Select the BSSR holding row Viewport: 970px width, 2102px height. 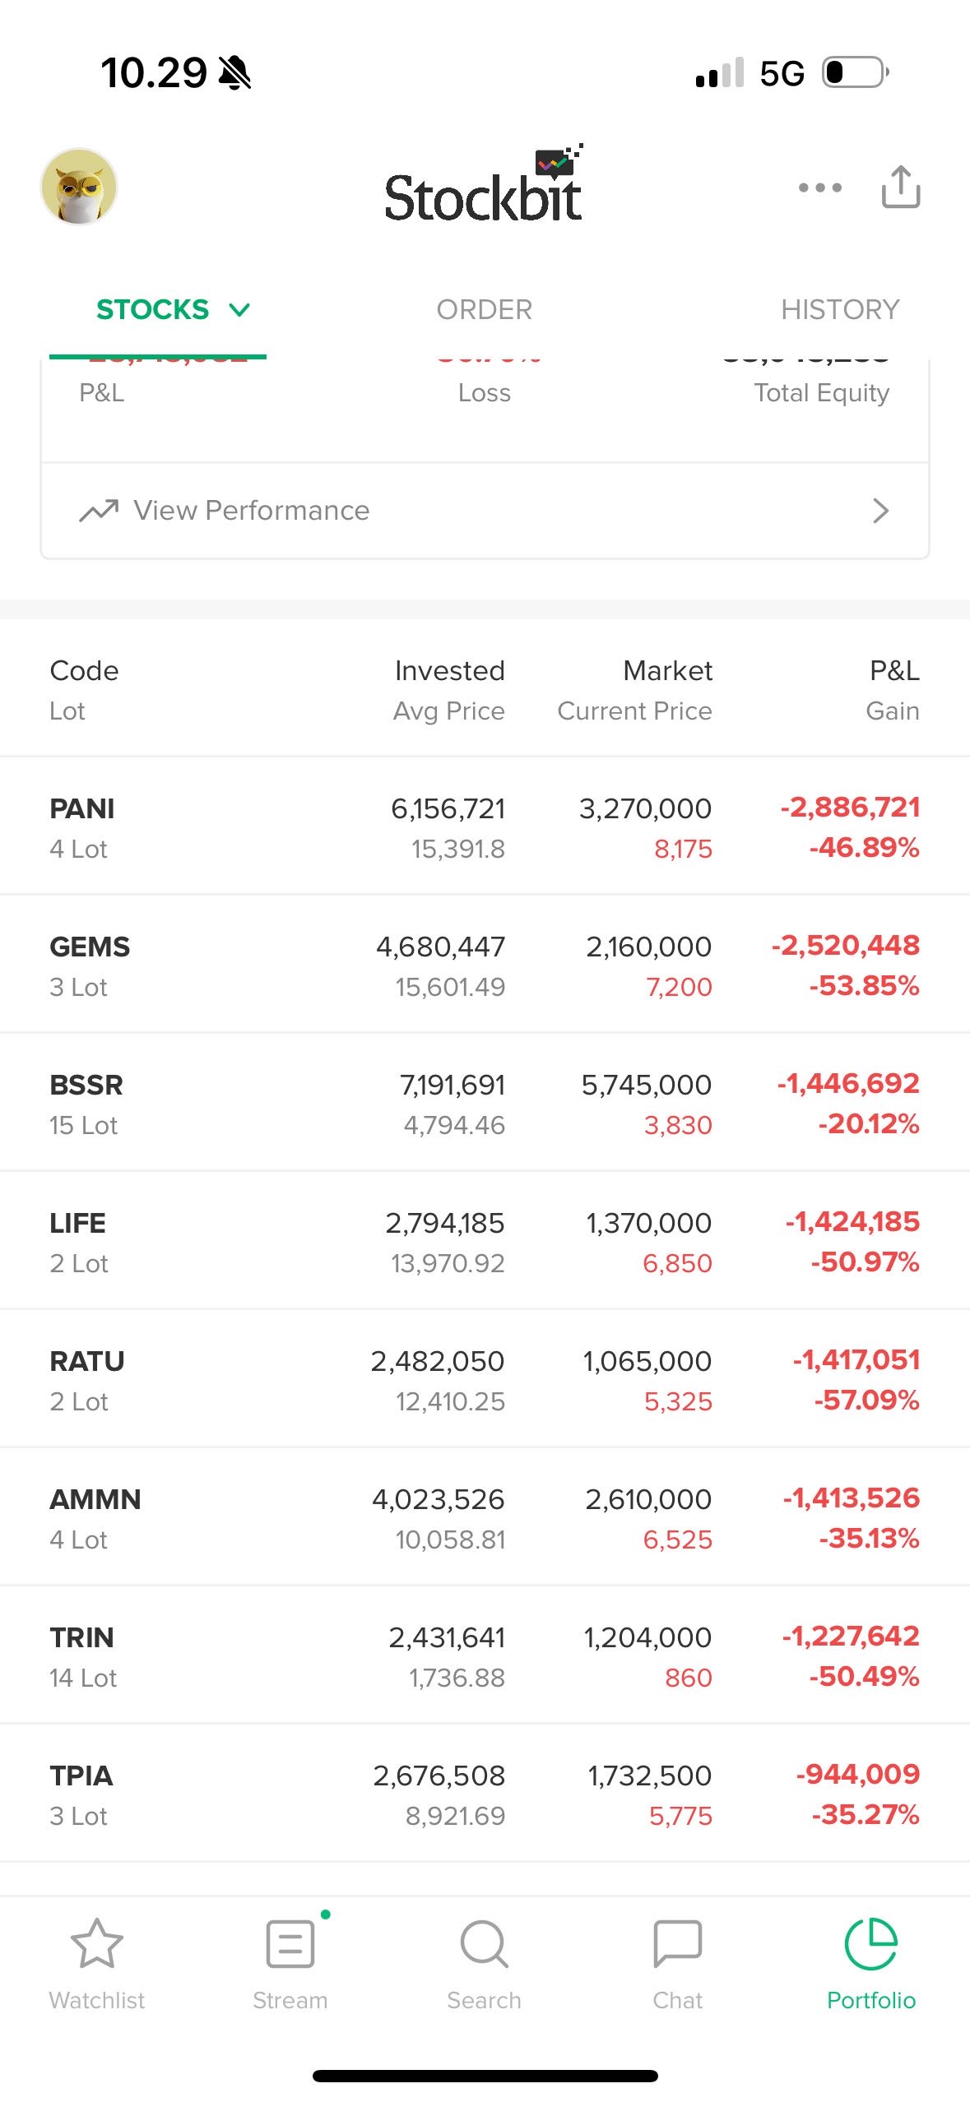click(x=484, y=1104)
